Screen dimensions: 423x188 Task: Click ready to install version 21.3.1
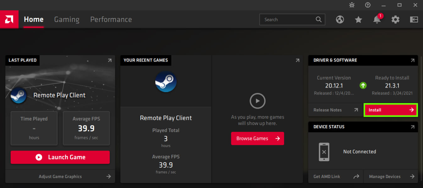click(392, 86)
